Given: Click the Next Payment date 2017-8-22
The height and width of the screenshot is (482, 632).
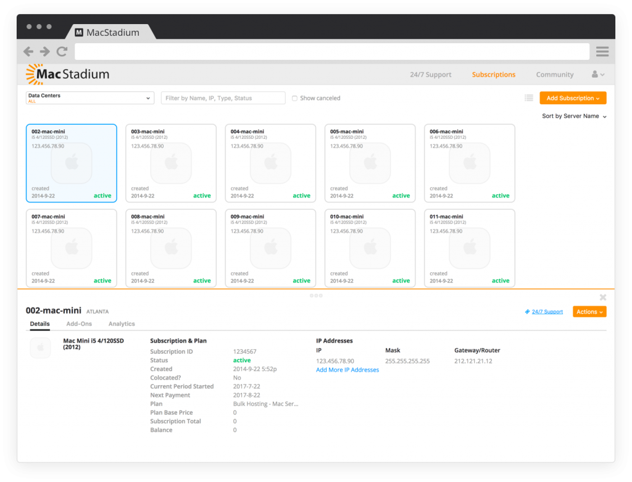Looking at the screenshot, I should 247,395.
